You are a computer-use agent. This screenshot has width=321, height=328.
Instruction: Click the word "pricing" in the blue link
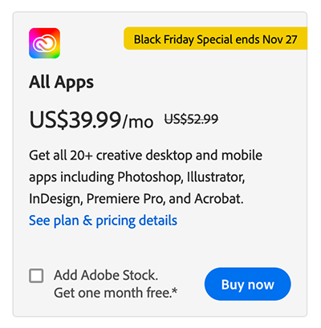coord(116,221)
